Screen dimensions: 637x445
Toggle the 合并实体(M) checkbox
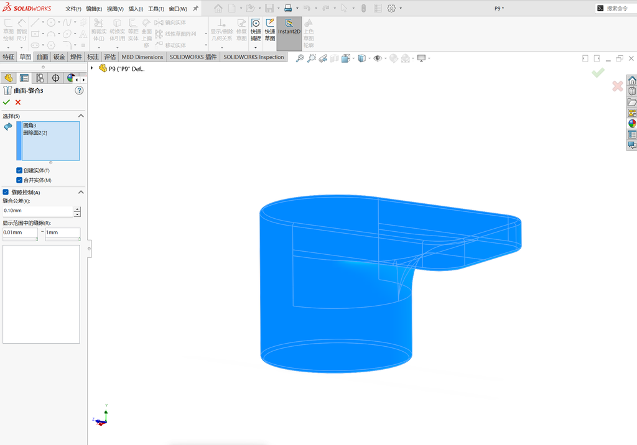tap(19, 180)
